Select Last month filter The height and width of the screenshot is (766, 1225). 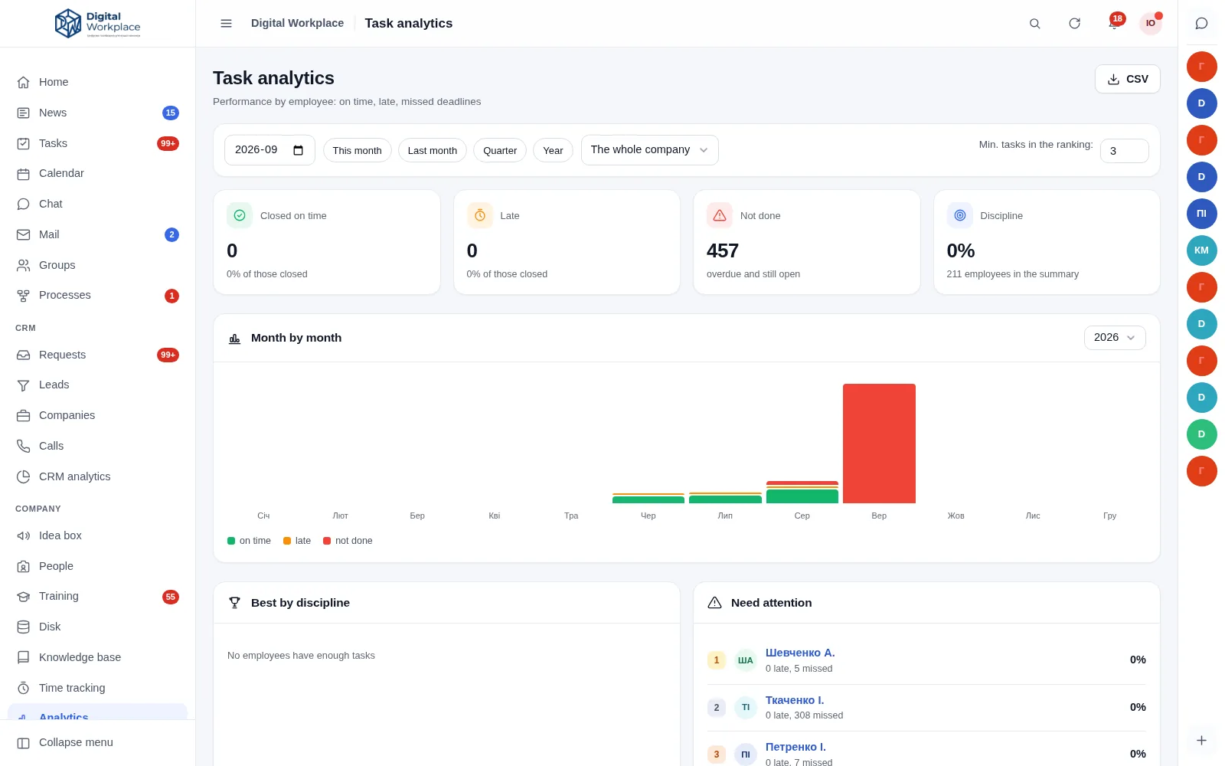tap(432, 150)
